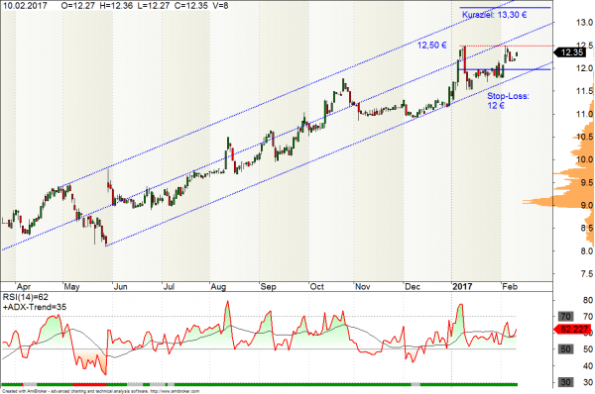Click the RSI(14)=62 indicator title

26,297
